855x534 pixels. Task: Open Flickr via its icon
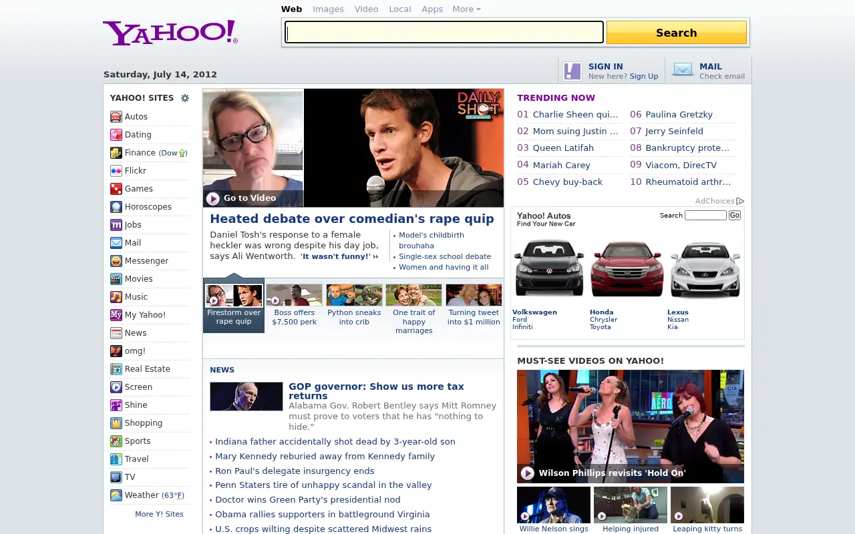tap(116, 171)
